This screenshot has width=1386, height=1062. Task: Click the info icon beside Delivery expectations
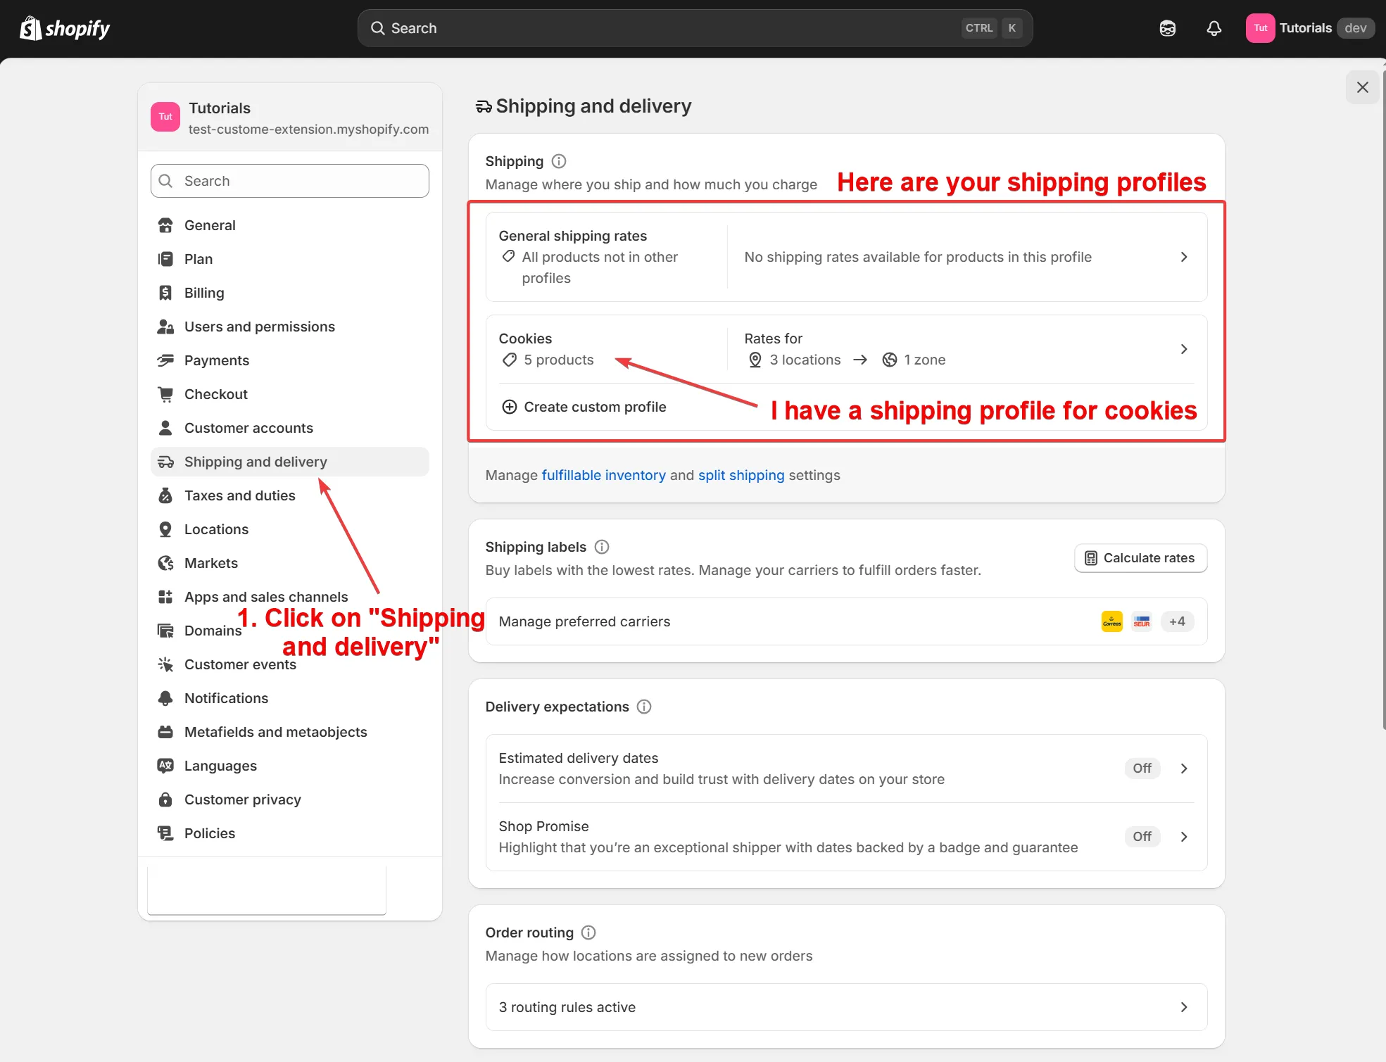643,707
